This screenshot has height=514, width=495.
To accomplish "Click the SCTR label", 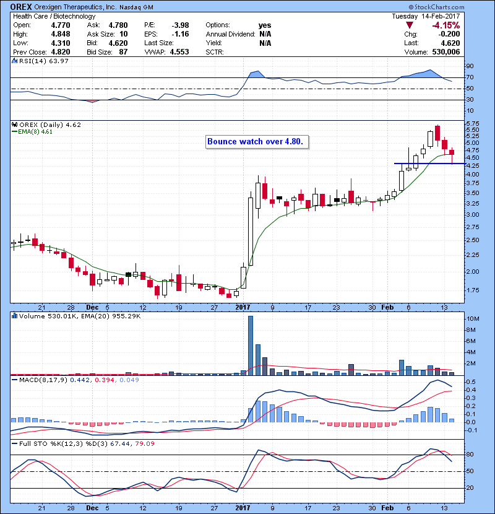I will pyautogui.click(x=215, y=52).
